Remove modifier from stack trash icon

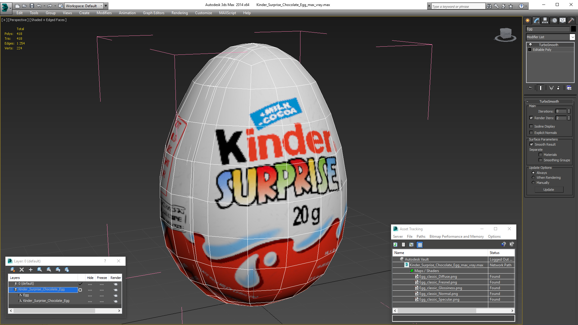click(558, 88)
